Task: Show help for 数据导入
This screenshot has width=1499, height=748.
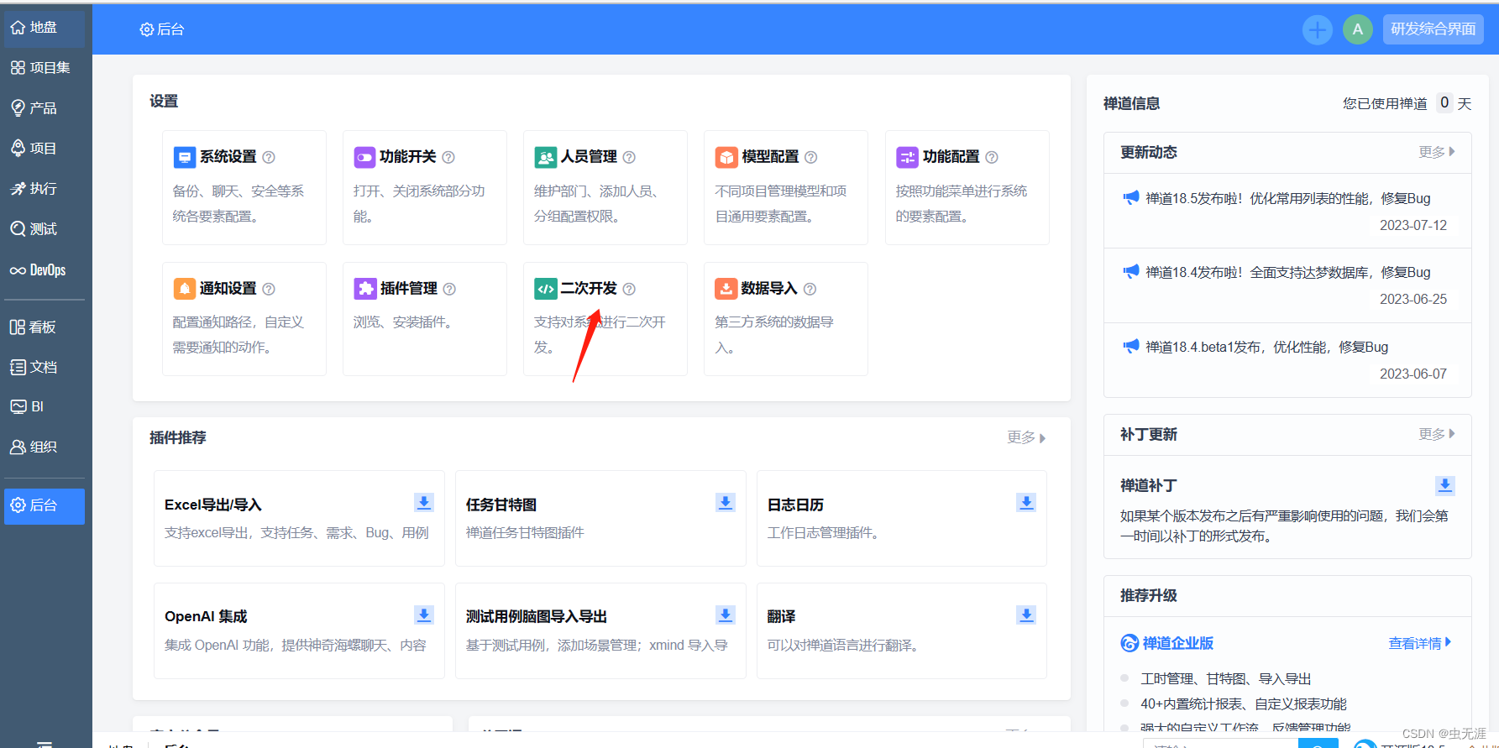Action: [x=810, y=289]
